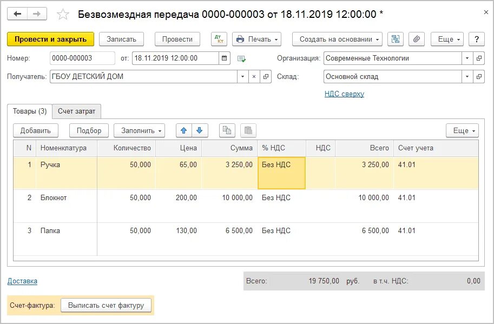Go forward with the right arrow button
The image size is (494, 324).
click(37, 14)
